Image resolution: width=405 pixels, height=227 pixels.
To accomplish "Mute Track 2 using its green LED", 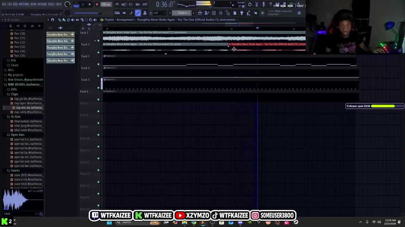I will pos(98,52).
